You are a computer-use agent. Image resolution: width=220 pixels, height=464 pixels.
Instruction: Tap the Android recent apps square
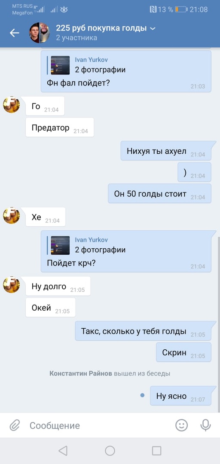(x=157, y=451)
